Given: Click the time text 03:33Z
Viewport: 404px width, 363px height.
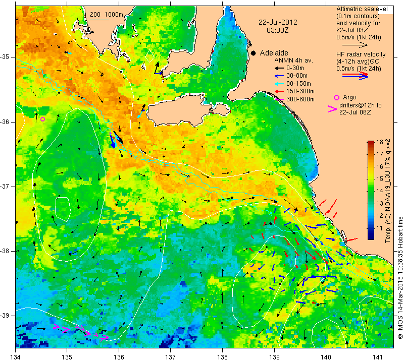Looking at the screenshot, I should point(277,30).
